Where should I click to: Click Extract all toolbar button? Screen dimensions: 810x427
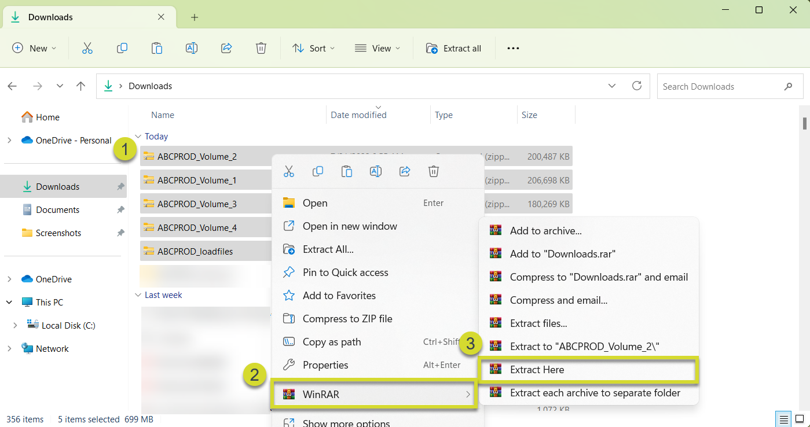454,49
